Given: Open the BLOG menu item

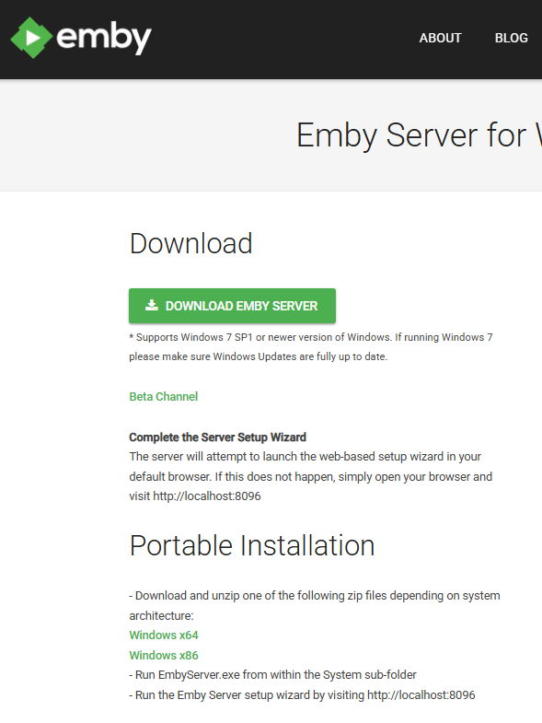Looking at the screenshot, I should (511, 38).
